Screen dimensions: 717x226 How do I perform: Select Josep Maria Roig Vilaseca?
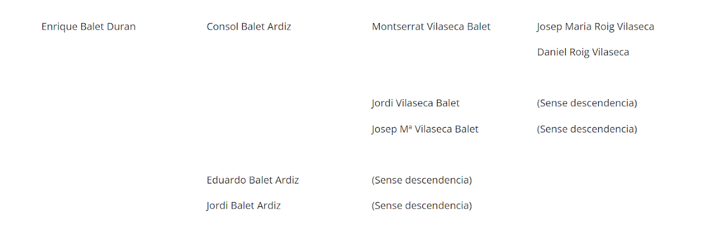595,26
